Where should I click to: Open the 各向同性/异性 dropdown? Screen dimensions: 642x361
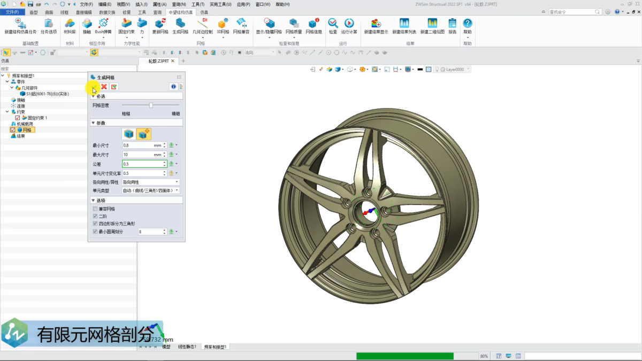(151, 182)
